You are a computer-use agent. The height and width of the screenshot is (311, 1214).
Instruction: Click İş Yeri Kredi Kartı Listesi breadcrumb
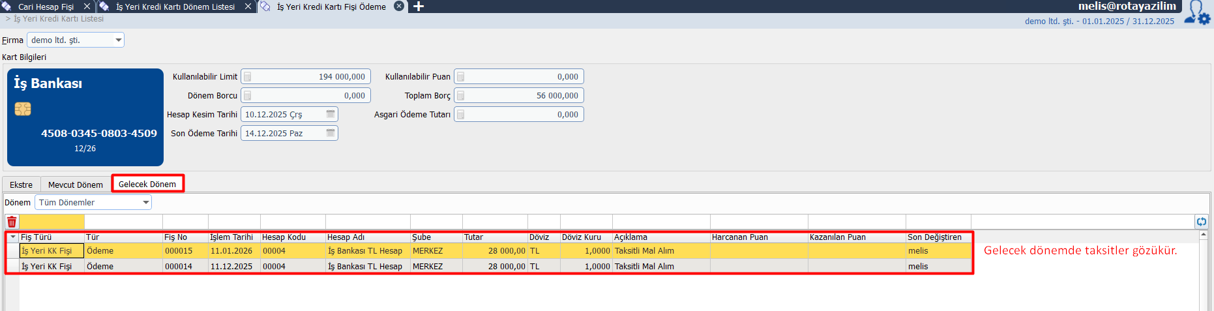59,19
